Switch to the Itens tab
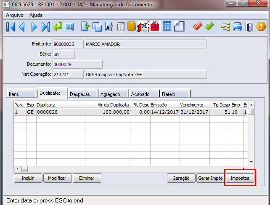Viewport: 270px width, 205px height. pyautogui.click(x=22, y=94)
